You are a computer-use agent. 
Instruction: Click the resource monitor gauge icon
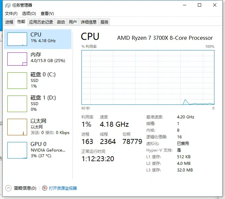45,188
